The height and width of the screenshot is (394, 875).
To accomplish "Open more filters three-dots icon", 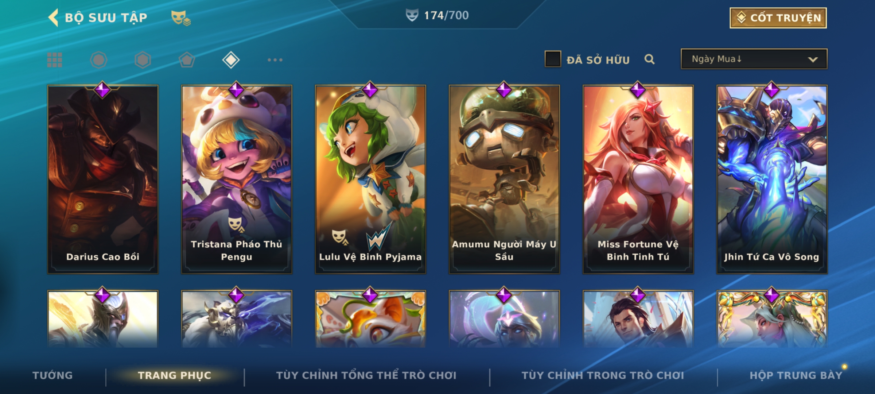I will pyautogui.click(x=275, y=60).
